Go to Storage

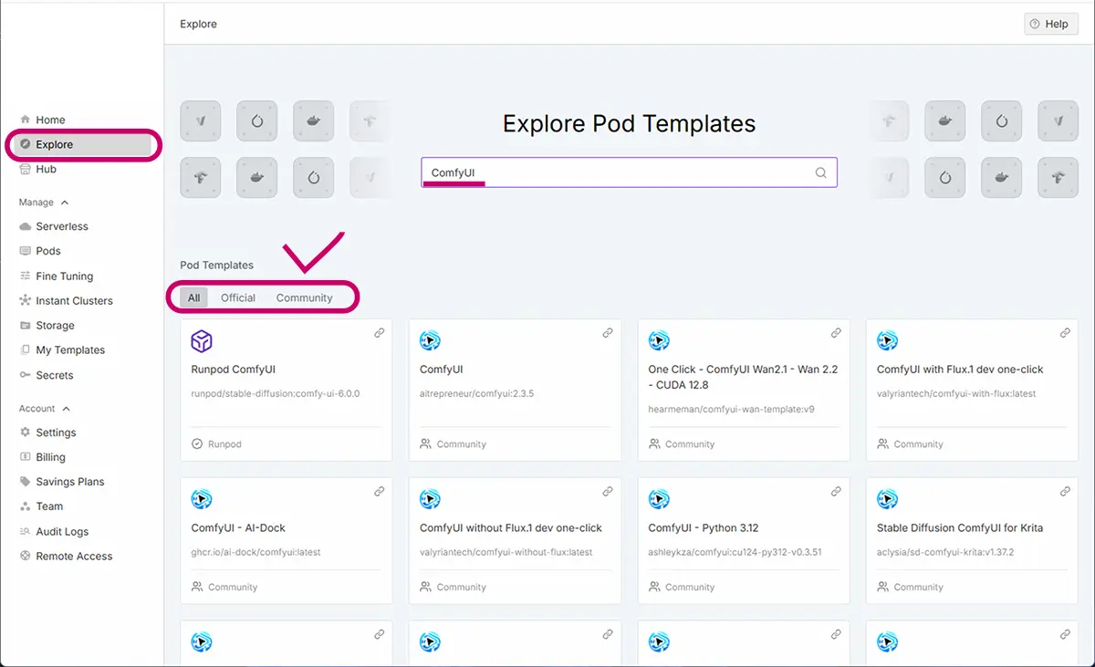(x=47, y=325)
